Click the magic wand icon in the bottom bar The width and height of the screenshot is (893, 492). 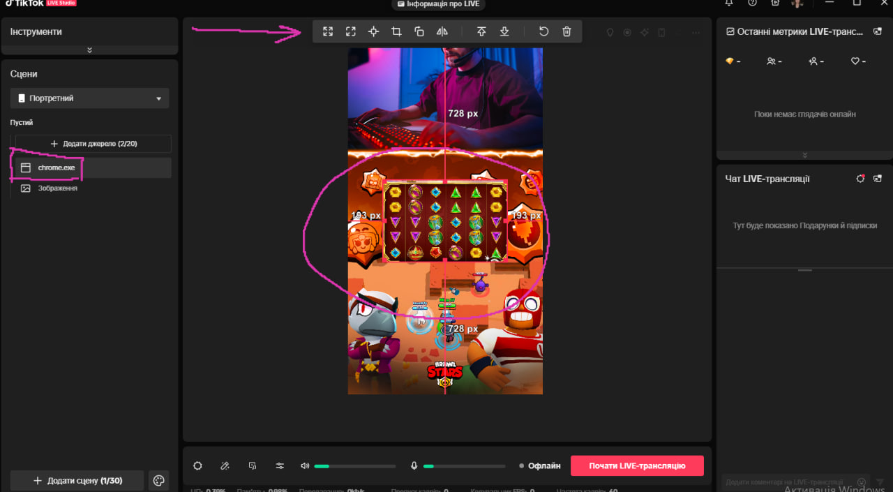coord(225,465)
